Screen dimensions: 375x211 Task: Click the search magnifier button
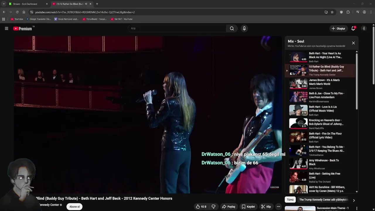coord(232,28)
